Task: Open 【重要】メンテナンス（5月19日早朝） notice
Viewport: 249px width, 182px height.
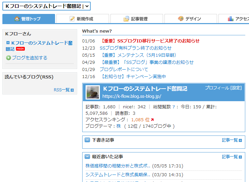Action: pos(138,55)
